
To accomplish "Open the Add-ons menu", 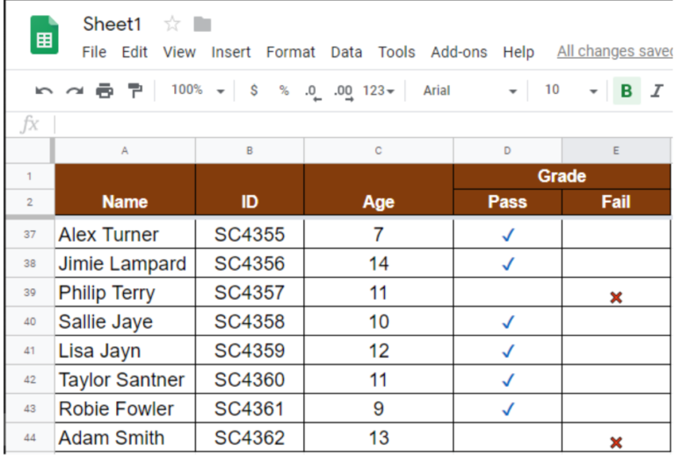I will click(x=459, y=52).
